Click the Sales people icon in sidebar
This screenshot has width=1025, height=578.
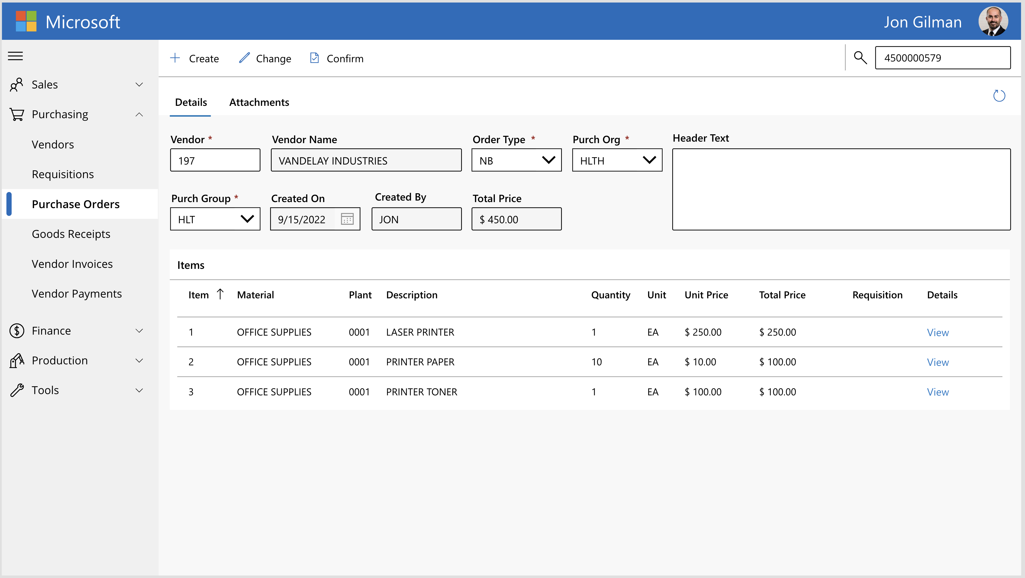[x=16, y=84]
